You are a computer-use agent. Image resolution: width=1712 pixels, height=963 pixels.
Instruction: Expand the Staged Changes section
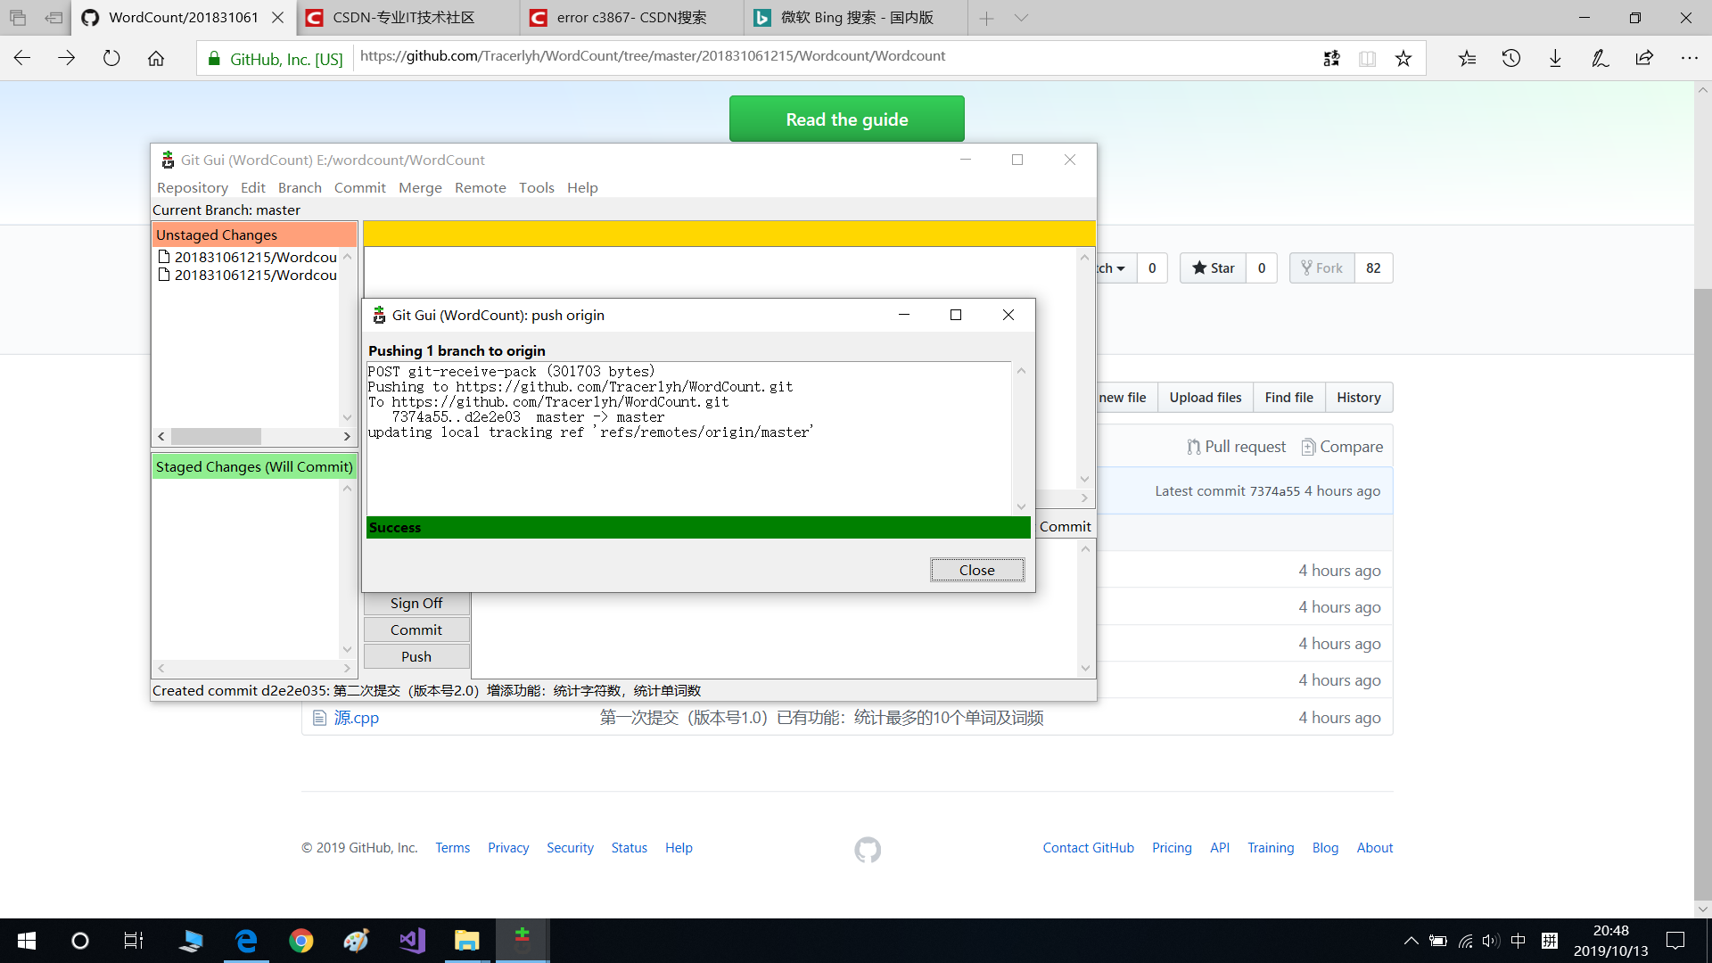254,465
